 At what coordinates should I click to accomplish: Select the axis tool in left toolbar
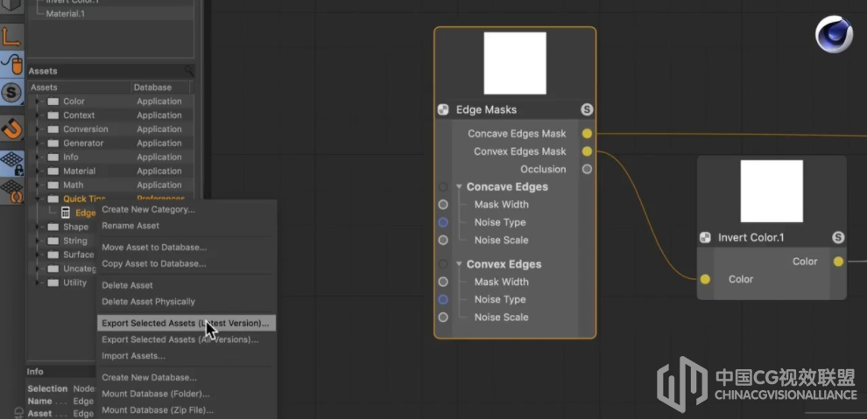pyautogui.click(x=11, y=37)
